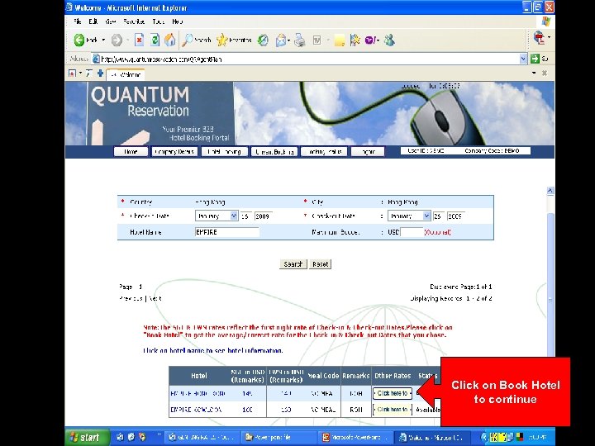Click the blue plus add-tab icon

(100, 74)
